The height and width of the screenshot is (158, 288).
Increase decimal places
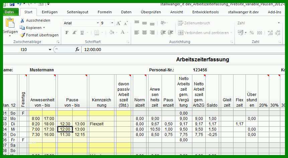pyautogui.click(x=270, y=33)
